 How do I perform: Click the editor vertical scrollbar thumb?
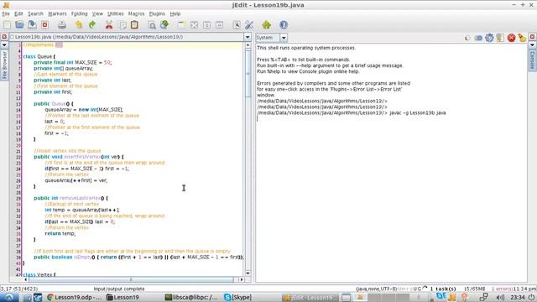coord(248,74)
